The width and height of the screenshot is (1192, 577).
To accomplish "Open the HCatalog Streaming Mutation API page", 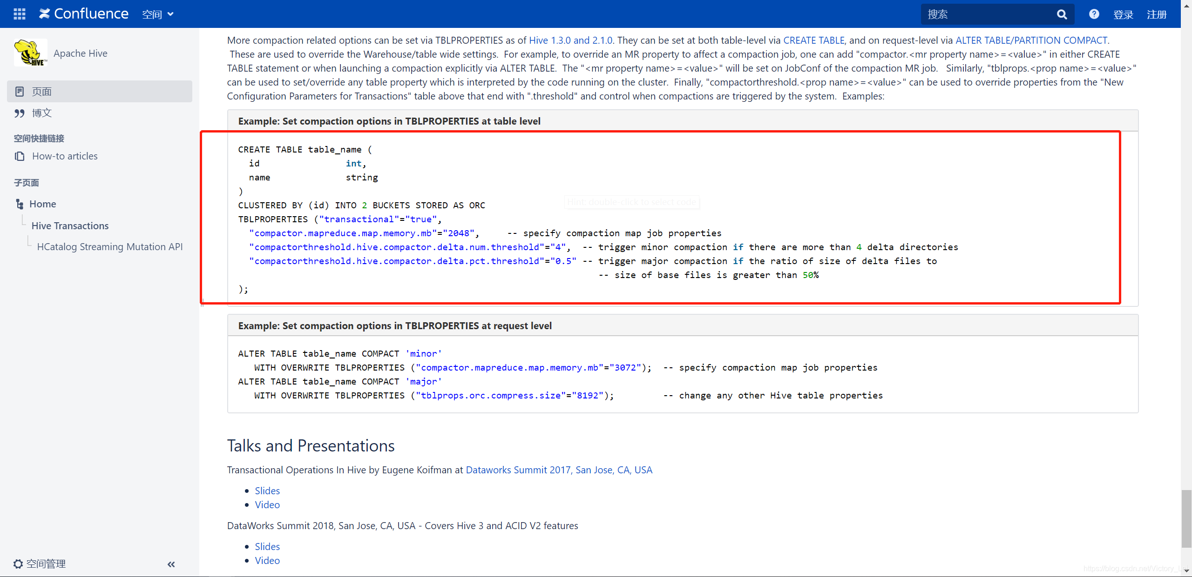I will tap(110, 246).
